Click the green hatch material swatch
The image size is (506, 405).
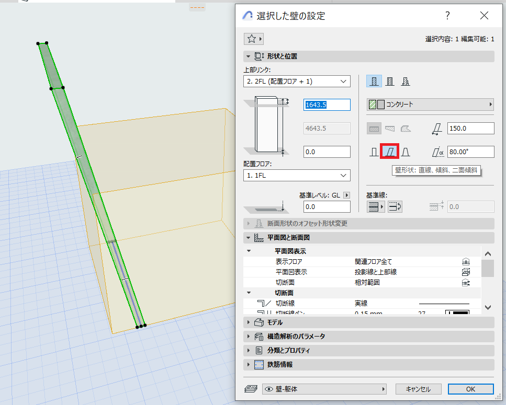coord(373,105)
